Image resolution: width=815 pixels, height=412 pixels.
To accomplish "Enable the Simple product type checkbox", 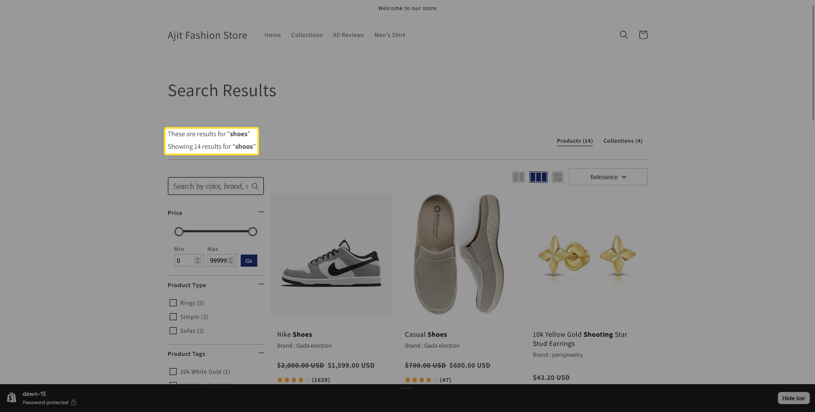I will click(173, 317).
